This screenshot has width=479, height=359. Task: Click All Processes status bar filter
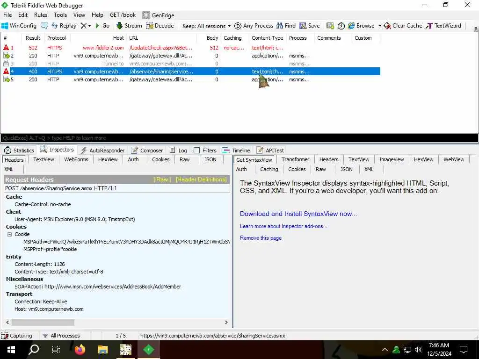click(x=61, y=336)
